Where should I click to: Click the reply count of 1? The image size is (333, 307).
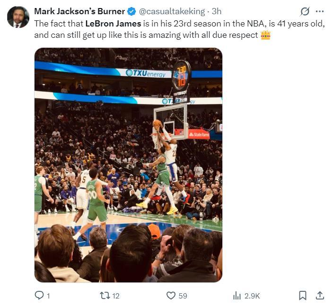pos(48,296)
